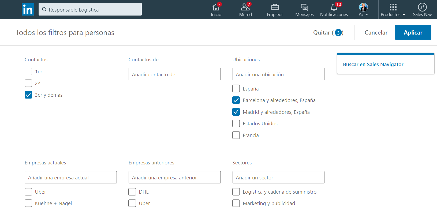Click Quitar (3) to clear filters

pos(328,33)
